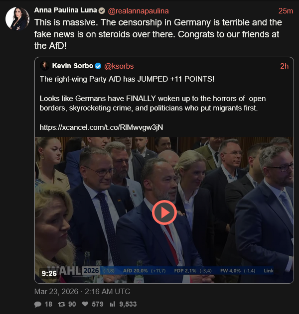Click the Kevin Sorbo display name
The image size is (299, 314).
coord(72,66)
